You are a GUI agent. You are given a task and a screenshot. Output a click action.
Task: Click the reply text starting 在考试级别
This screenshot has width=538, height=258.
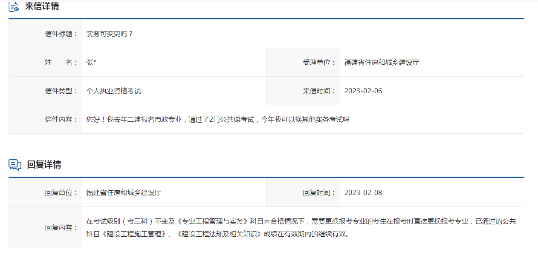[x=301, y=228]
